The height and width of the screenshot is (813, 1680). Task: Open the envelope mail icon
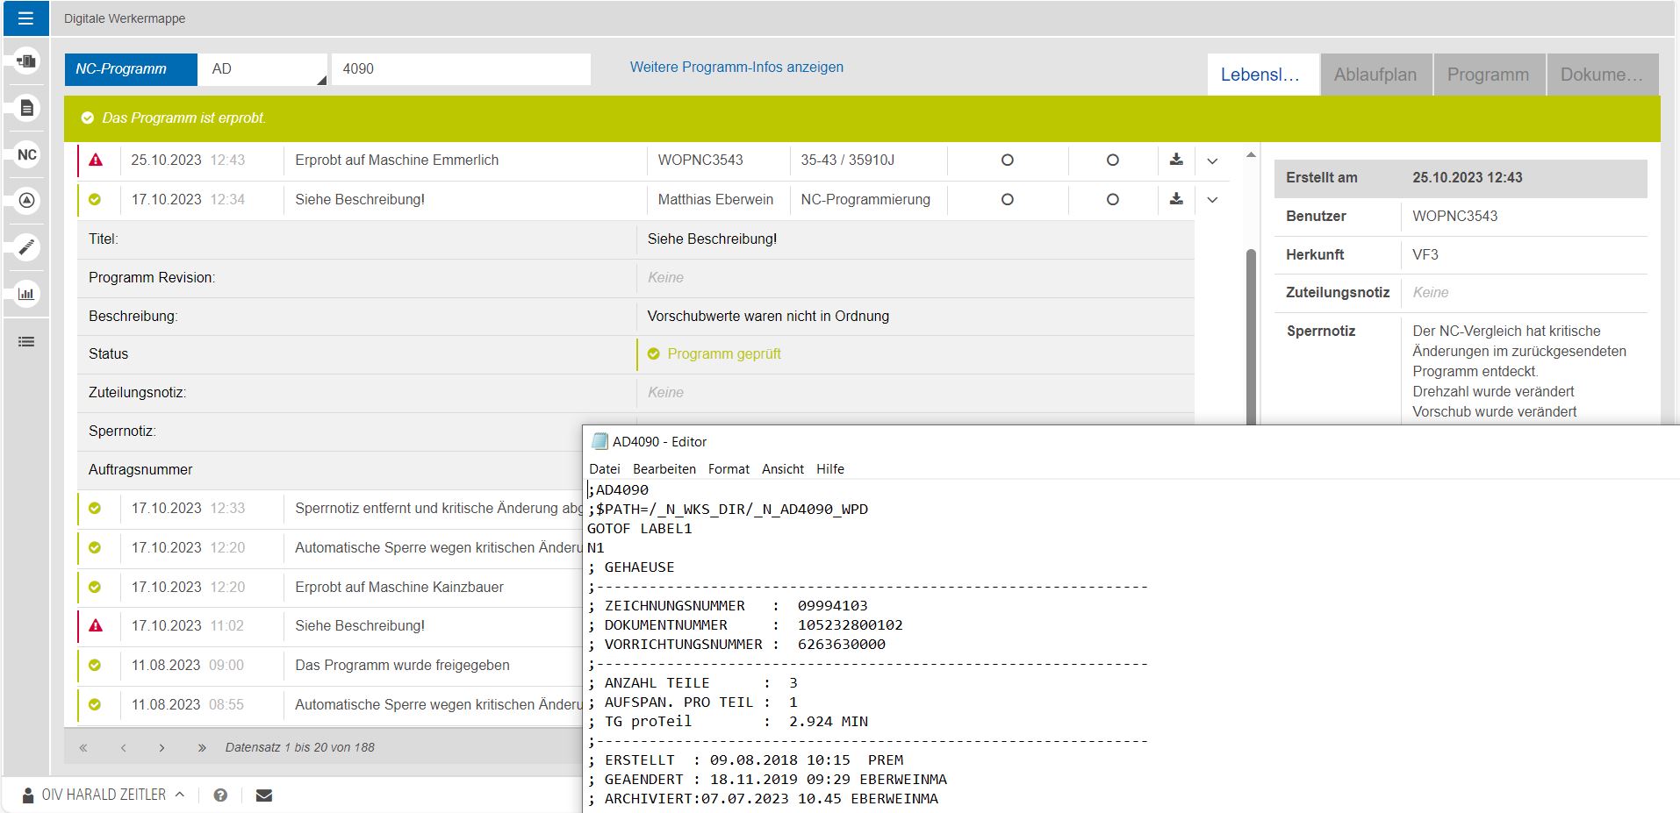pos(263,795)
